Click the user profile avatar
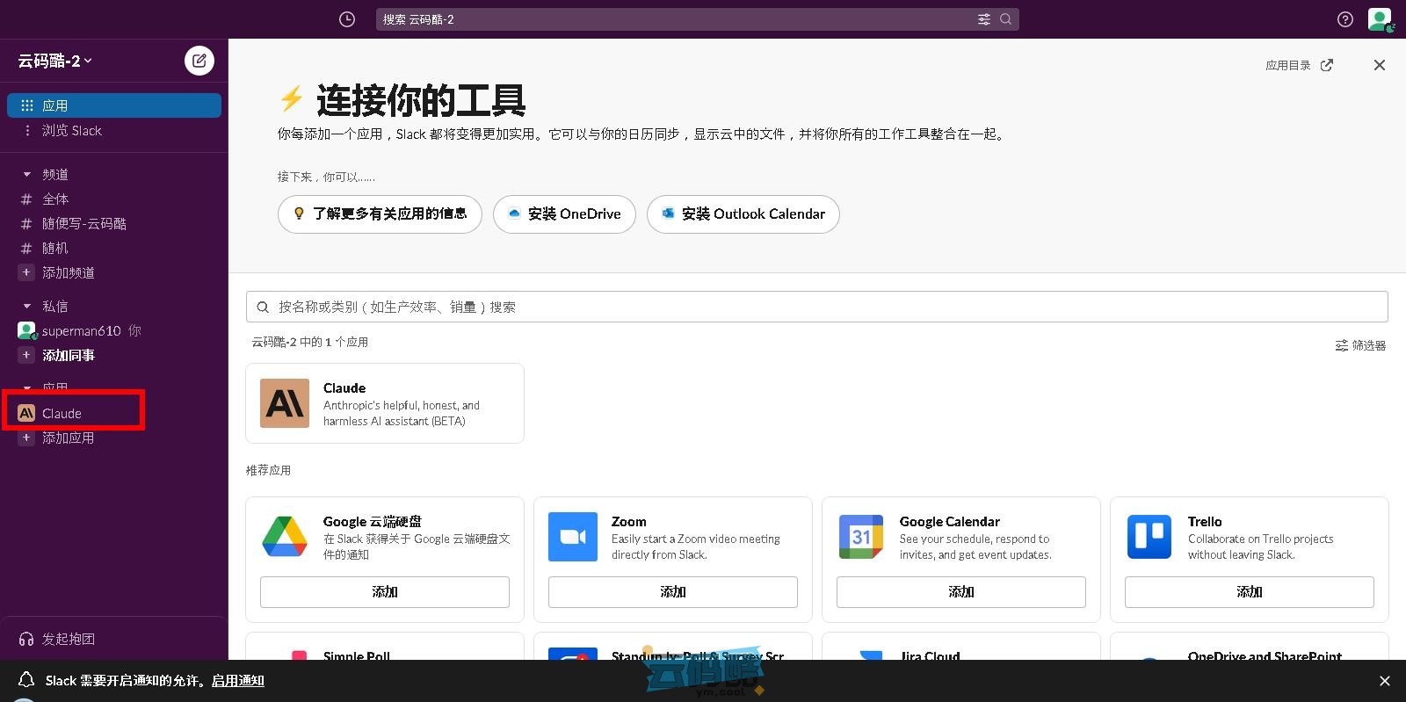Screen dimensions: 1406x702 coord(1379,19)
